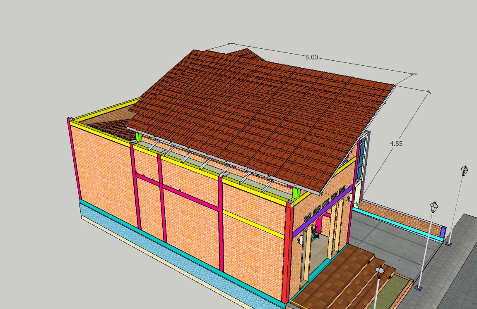477x309 pixels.
Task: Select the purple block at the fence end
Action: [x=443, y=233]
